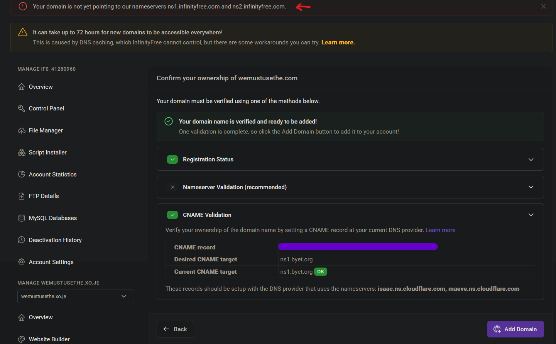Image resolution: width=556 pixels, height=344 pixels.
Task: Open the wemustusethe.xo.je domain dropdown
Action: pyautogui.click(x=76, y=297)
